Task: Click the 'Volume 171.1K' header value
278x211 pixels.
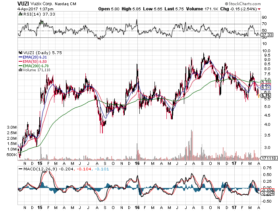Action: (x=202, y=9)
